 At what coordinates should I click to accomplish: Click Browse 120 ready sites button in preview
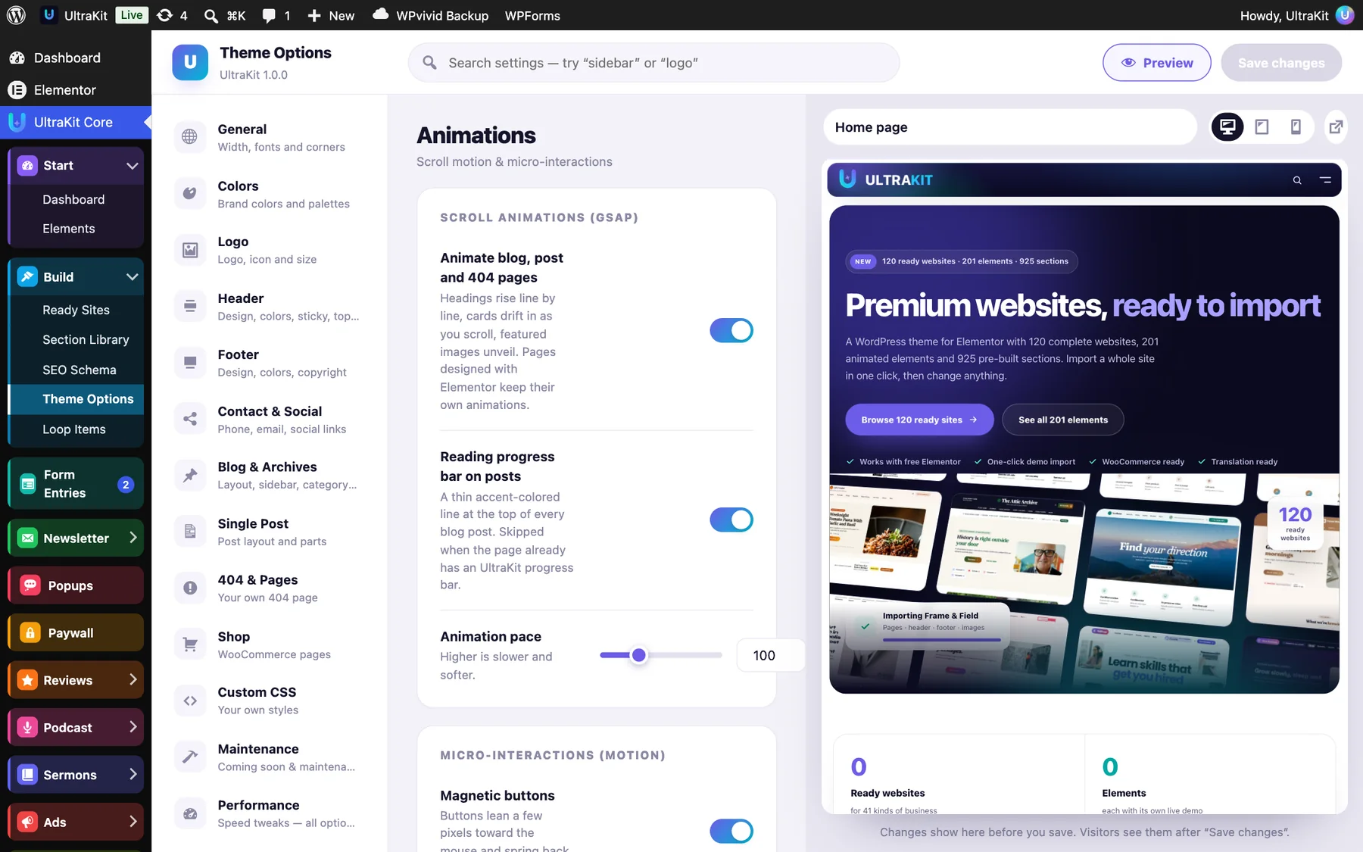[x=919, y=420]
